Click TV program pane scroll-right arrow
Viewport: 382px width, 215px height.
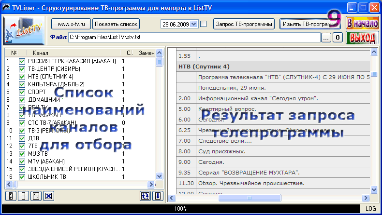[x=366, y=198]
